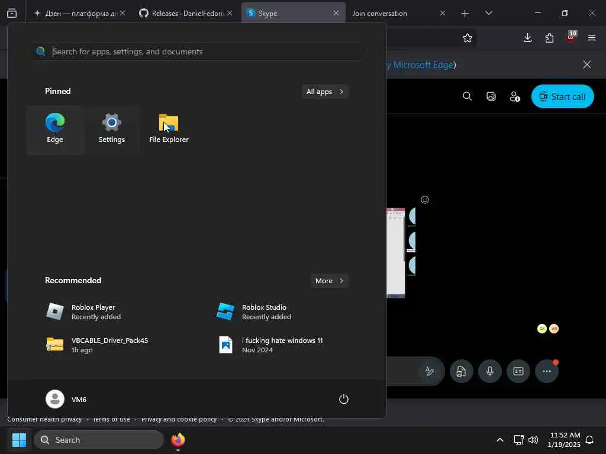
Task: Open VBCABLE_Driver_Pack45 archive
Action: pyautogui.click(x=96, y=345)
